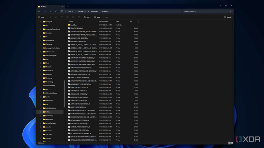The width and height of the screenshot is (264, 148).
Task: Go back using the Back arrow
Action: coord(39,11)
